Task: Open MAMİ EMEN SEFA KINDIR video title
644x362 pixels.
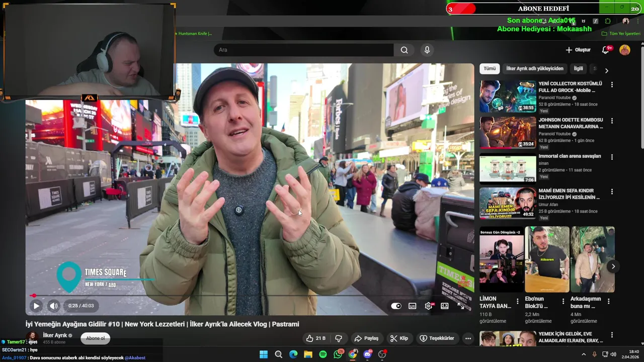Action: point(569,194)
